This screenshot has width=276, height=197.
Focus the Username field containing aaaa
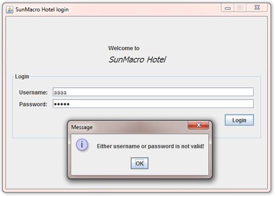click(x=153, y=92)
